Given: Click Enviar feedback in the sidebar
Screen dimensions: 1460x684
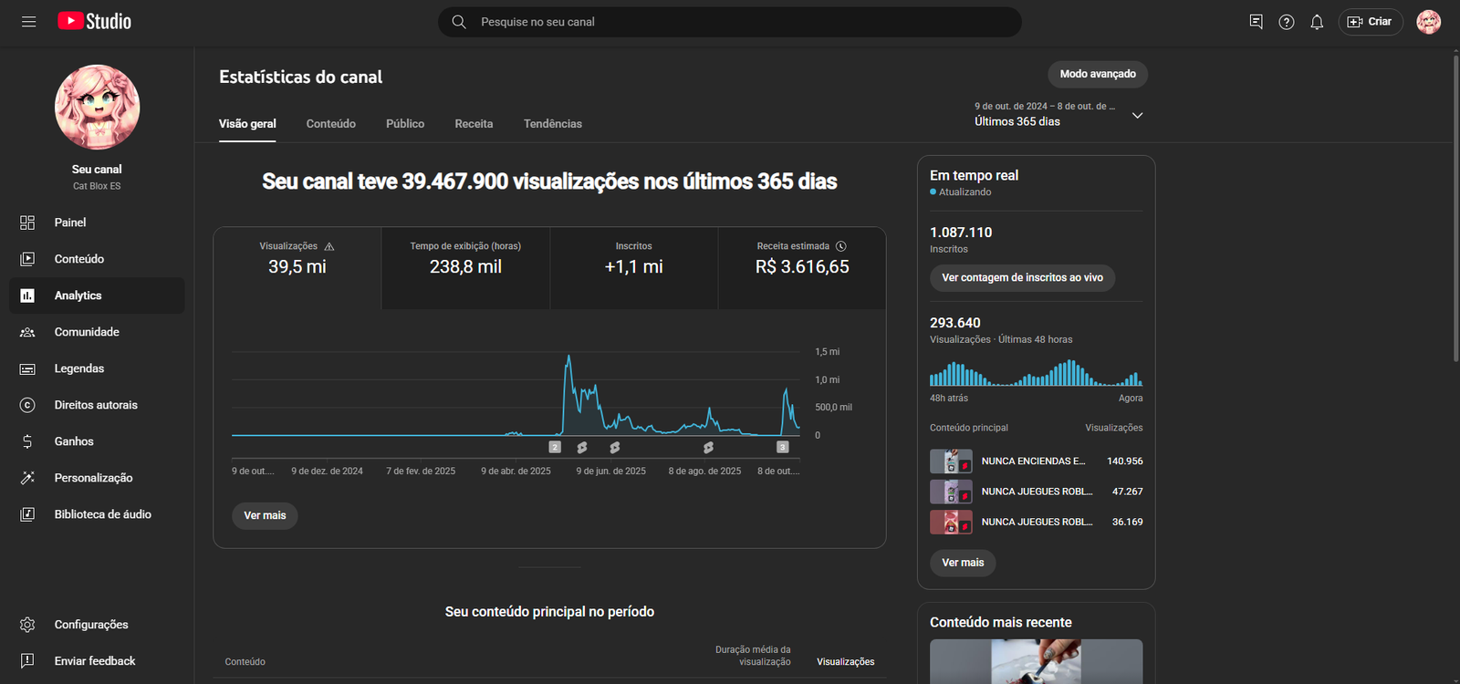Looking at the screenshot, I should pyautogui.click(x=97, y=661).
